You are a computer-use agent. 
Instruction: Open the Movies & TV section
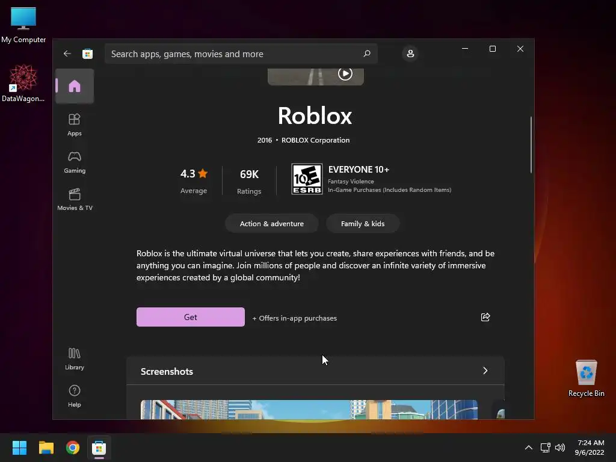pyautogui.click(x=75, y=200)
